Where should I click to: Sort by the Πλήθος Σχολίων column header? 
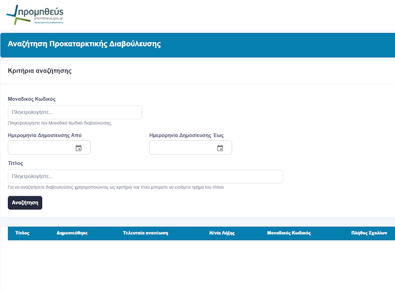click(x=369, y=233)
